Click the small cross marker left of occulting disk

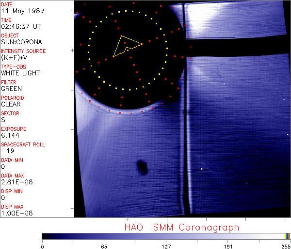[x=73, y=50]
